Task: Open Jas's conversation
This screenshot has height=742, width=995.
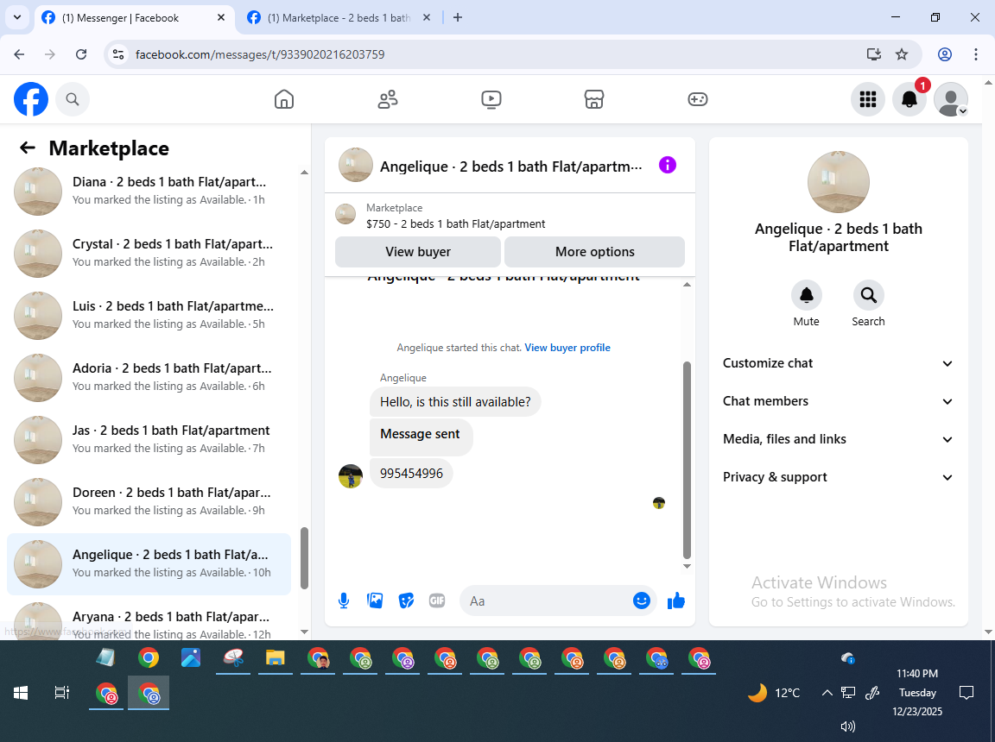Action: [x=149, y=440]
